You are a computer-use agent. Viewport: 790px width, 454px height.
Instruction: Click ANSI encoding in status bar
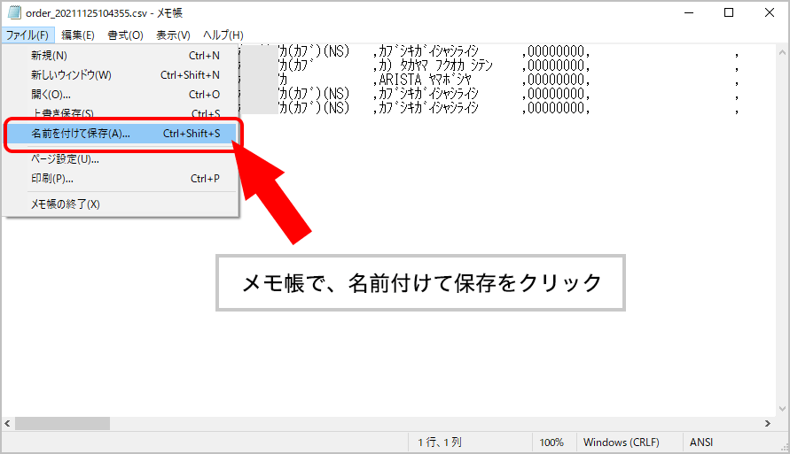[x=701, y=442]
